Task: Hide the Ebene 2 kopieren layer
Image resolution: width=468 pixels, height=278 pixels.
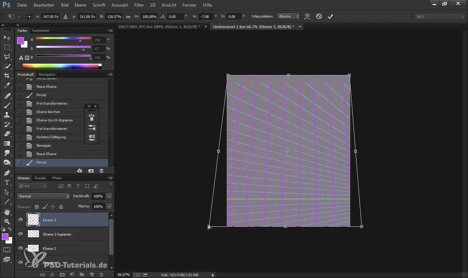Action: point(20,234)
